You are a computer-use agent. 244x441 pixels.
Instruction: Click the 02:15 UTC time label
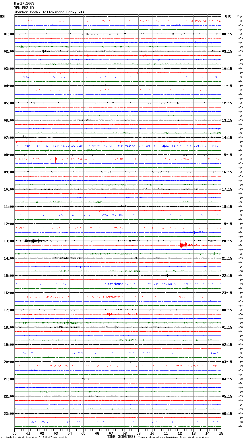coord(227,345)
